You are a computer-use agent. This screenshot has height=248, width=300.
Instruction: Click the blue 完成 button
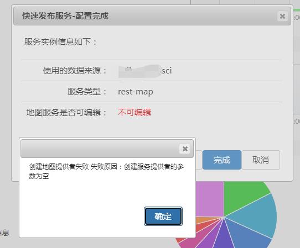tap(222, 160)
